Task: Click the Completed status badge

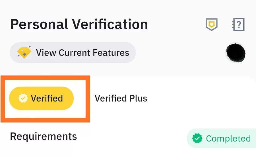Action: [221, 138]
